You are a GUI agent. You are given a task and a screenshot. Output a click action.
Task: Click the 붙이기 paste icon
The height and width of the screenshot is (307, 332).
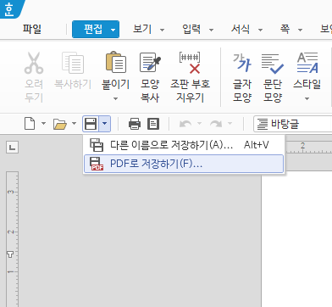click(x=116, y=62)
